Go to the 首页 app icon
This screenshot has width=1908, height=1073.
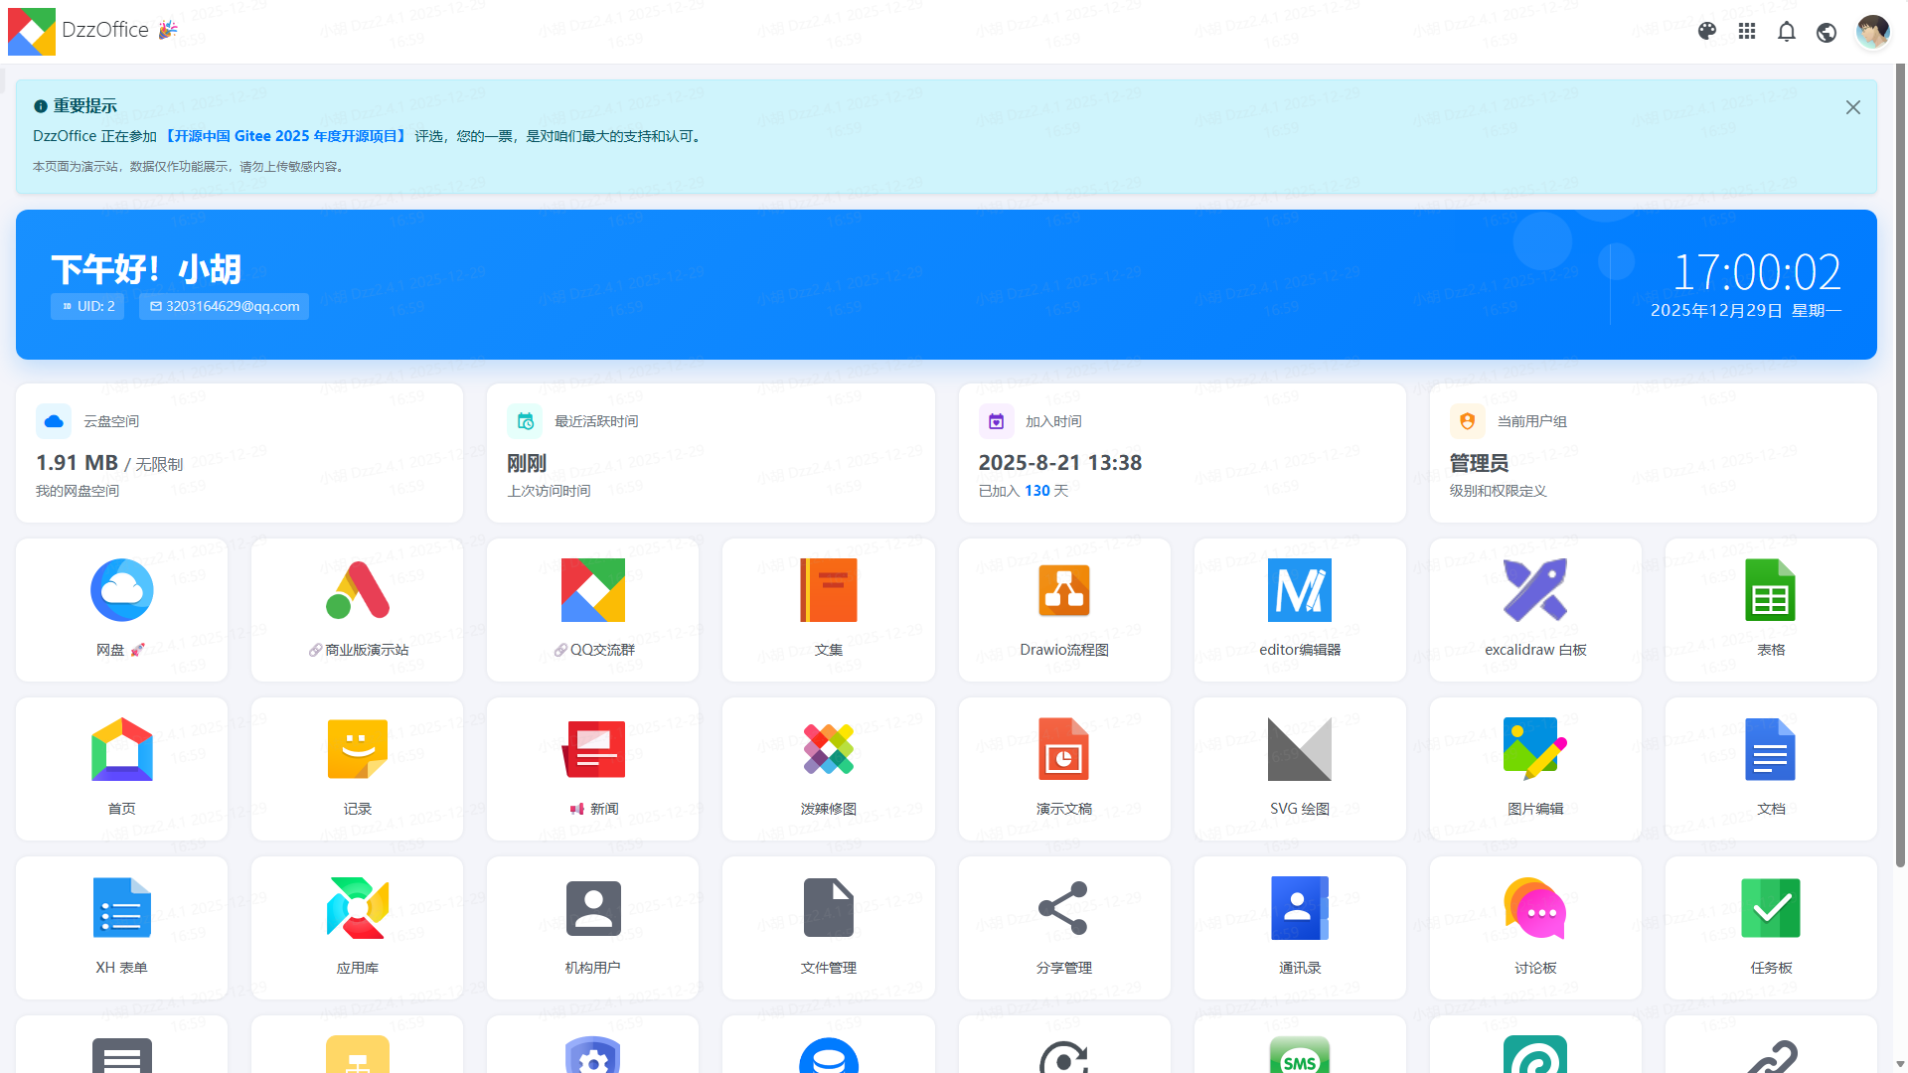(121, 768)
